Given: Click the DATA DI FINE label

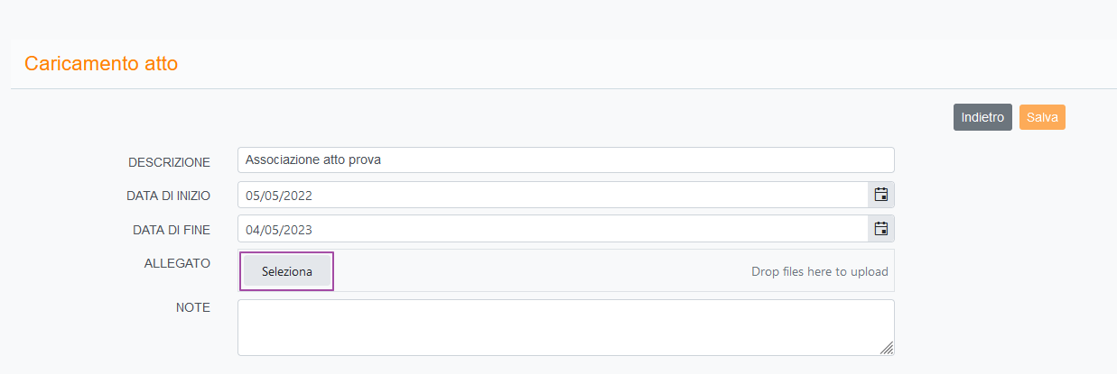Looking at the screenshot, I should pyautogui.click(x=171, y=230).
